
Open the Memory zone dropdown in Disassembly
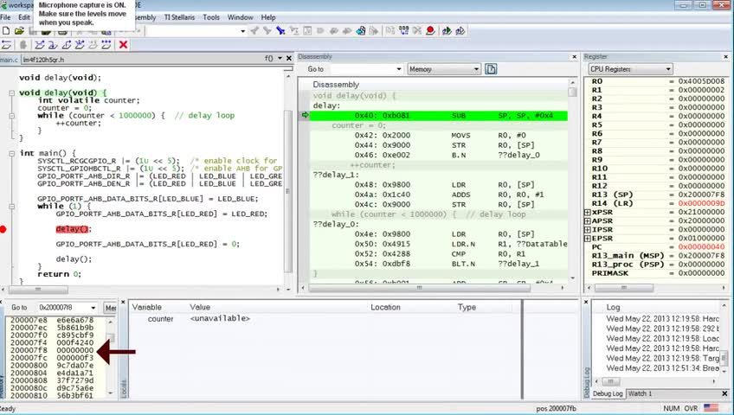[443, 69]
